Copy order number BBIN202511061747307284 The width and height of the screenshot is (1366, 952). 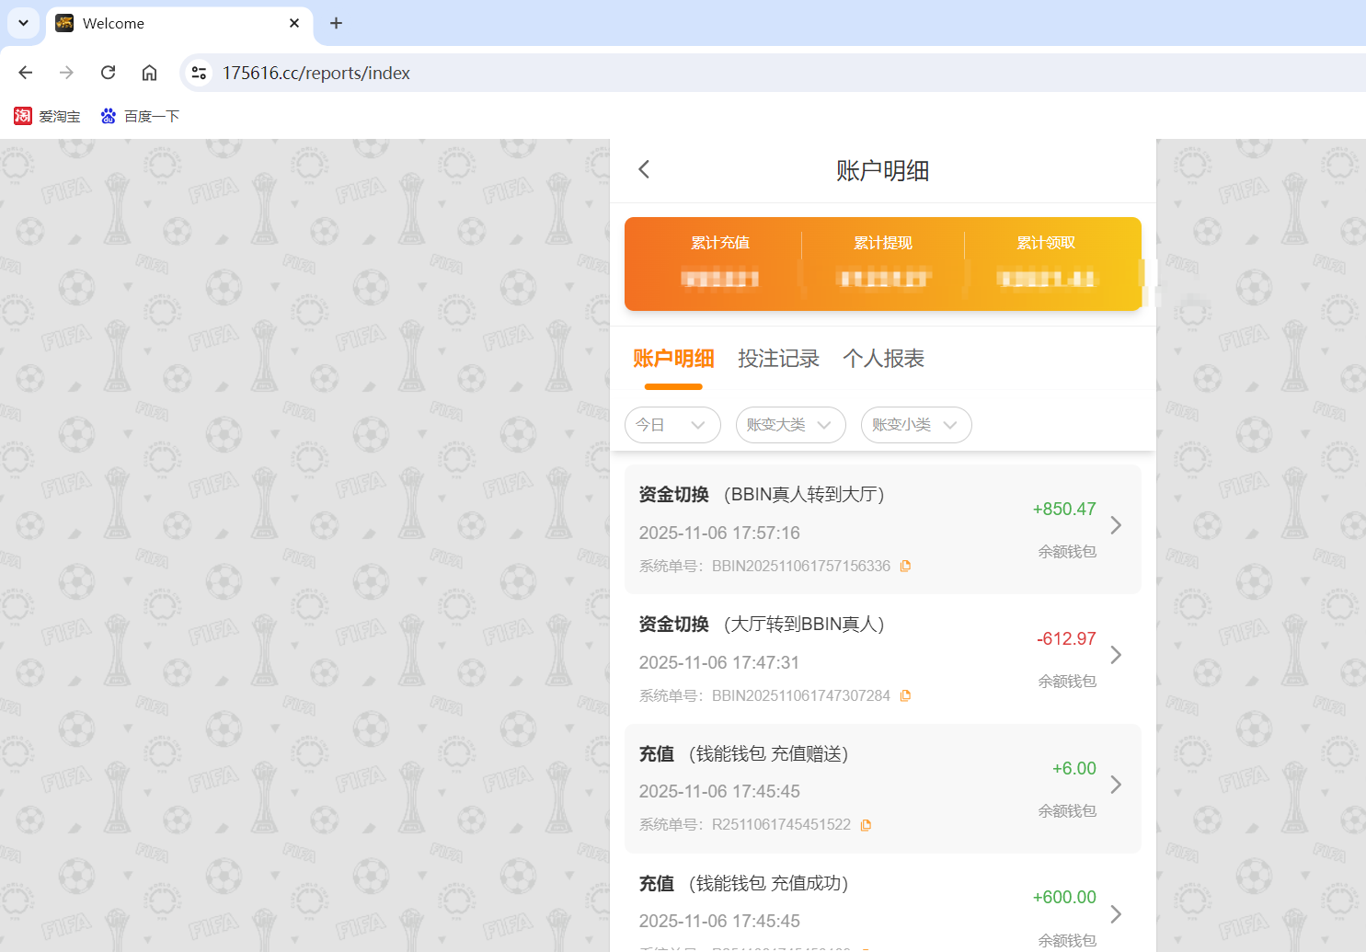pos(905,695)
